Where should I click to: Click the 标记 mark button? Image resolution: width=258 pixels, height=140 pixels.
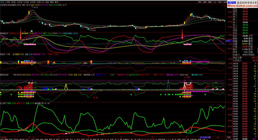pos(220,2)
